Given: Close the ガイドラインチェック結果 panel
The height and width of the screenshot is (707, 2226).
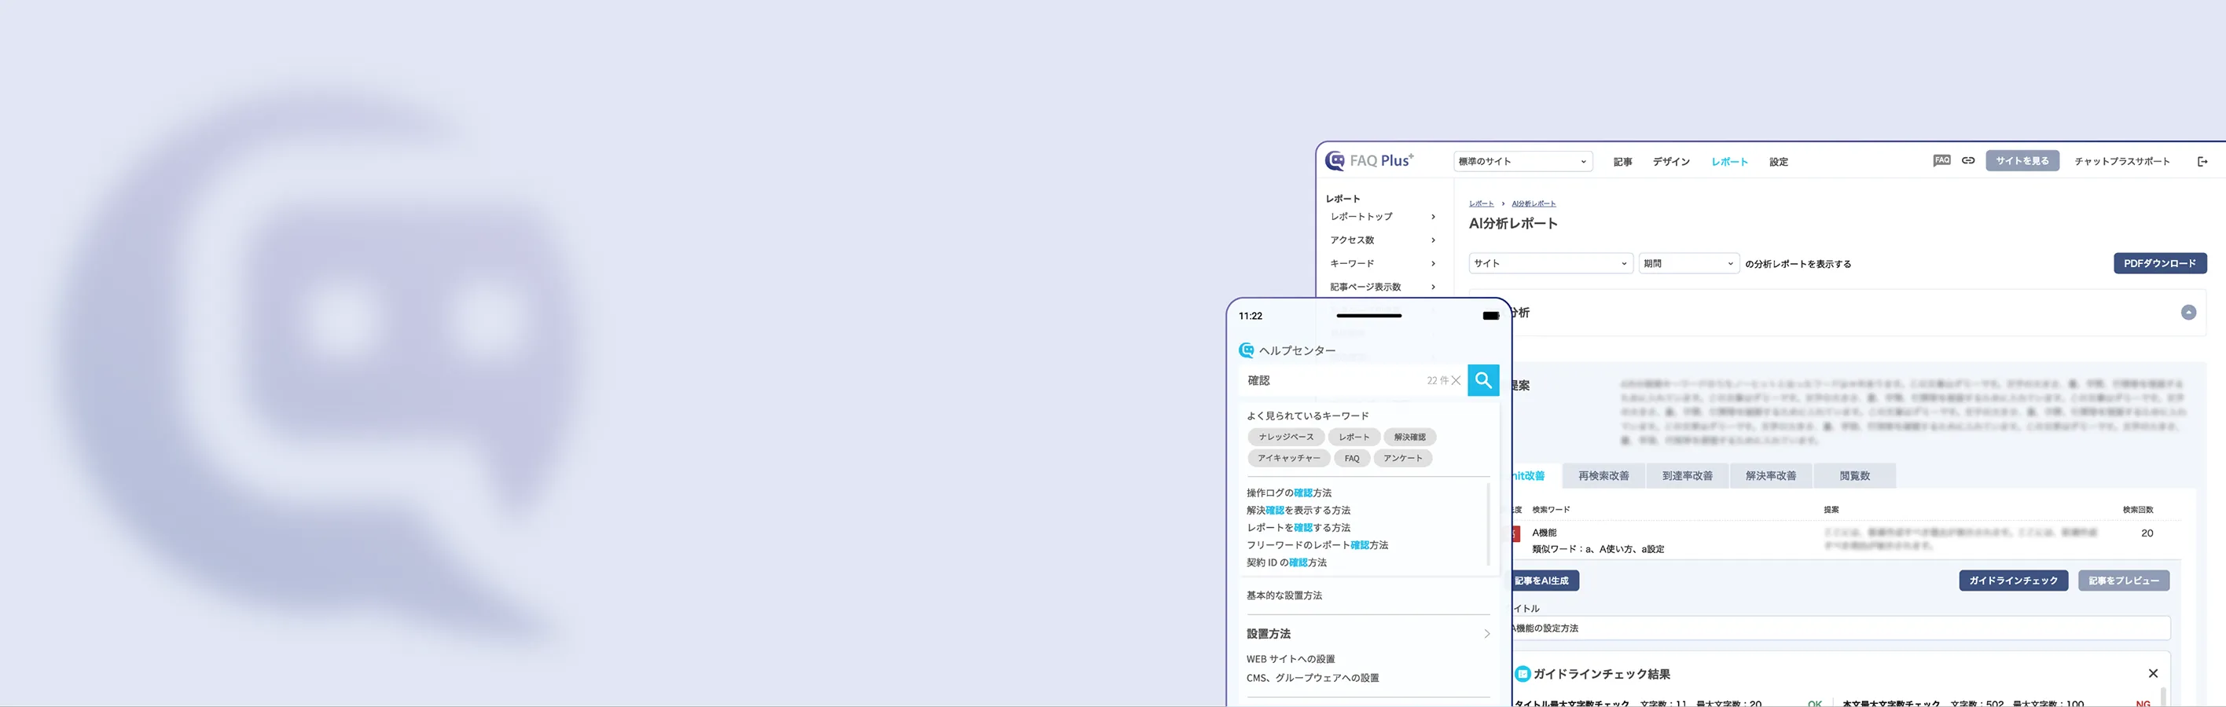Looking at the screenshot, I should click(2153, 673).
